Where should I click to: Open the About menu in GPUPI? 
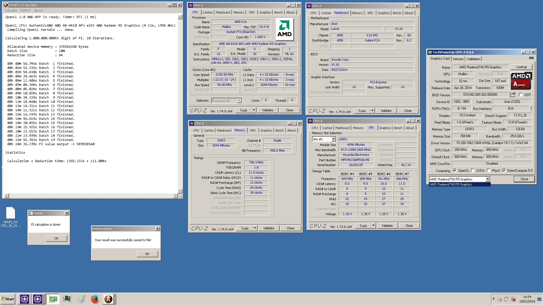click(x=38, y=10)
